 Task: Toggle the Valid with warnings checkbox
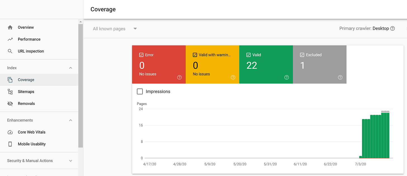coord(195,55)
